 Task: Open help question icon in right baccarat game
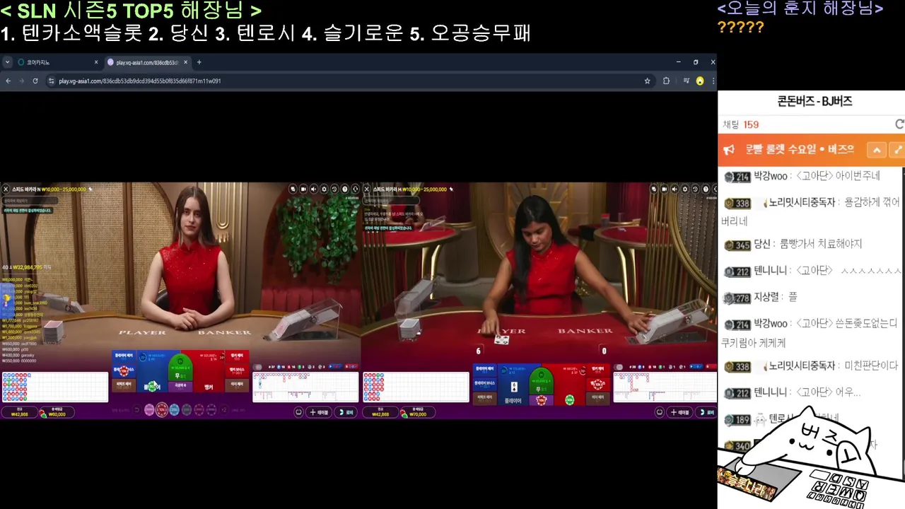(x=705, y=189)
